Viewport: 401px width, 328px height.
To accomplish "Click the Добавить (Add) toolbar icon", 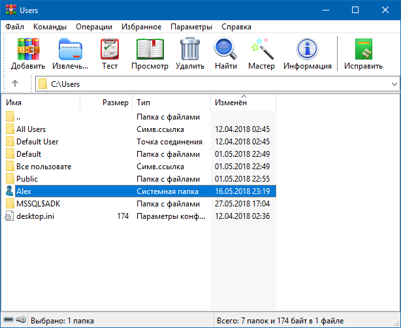I will [x=28, y=54].
